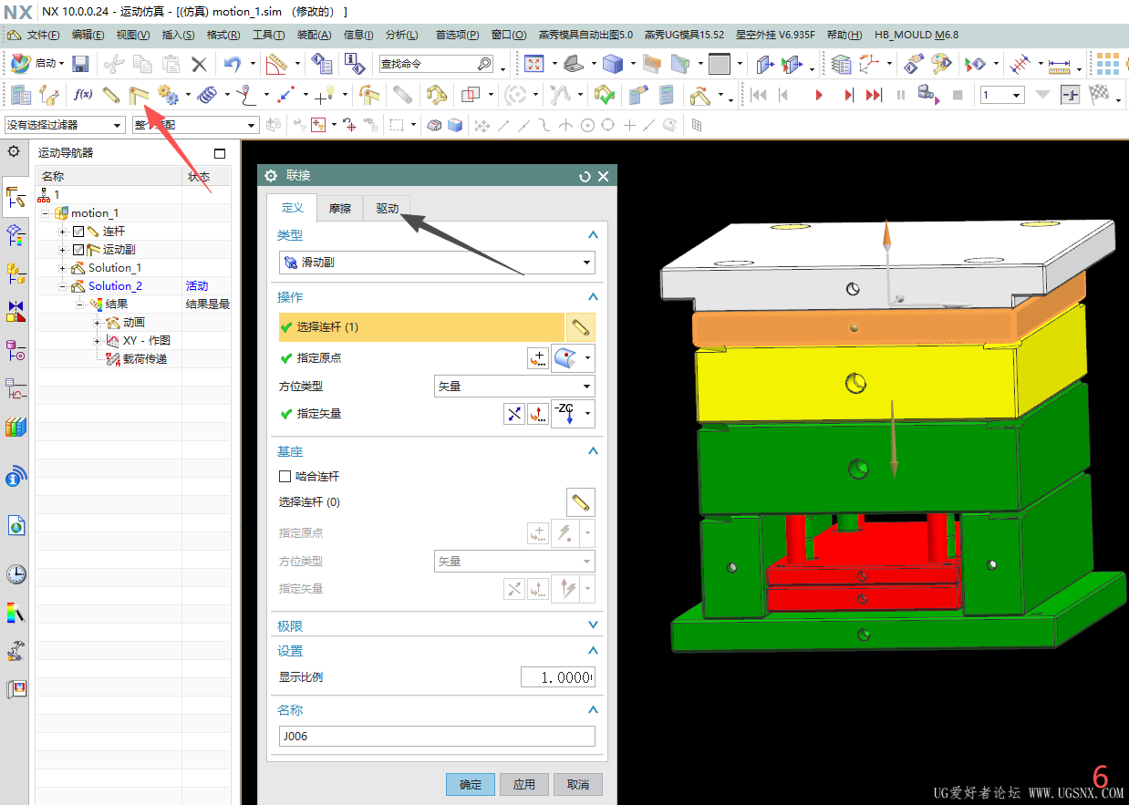Click the gear coupler icon in motion toolbar
Viewport: 1129px width, 805px height.
point(167,95)
